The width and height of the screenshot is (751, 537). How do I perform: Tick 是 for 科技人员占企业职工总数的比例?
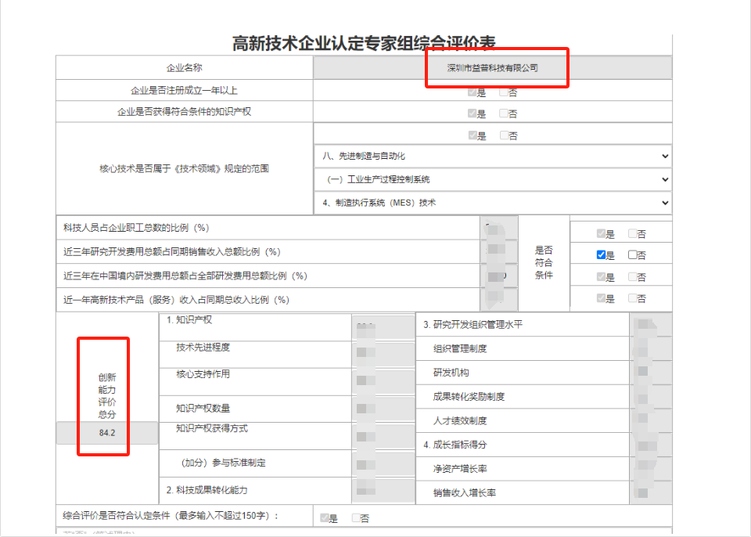[x=601, y=233]
